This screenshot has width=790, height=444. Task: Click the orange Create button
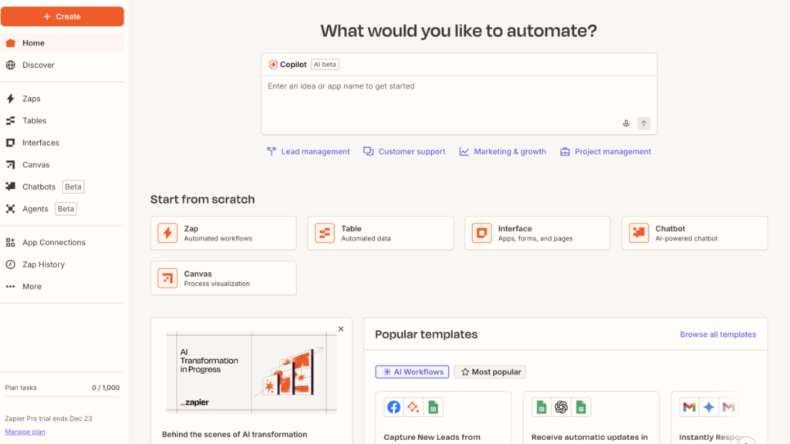click(62, 16)
